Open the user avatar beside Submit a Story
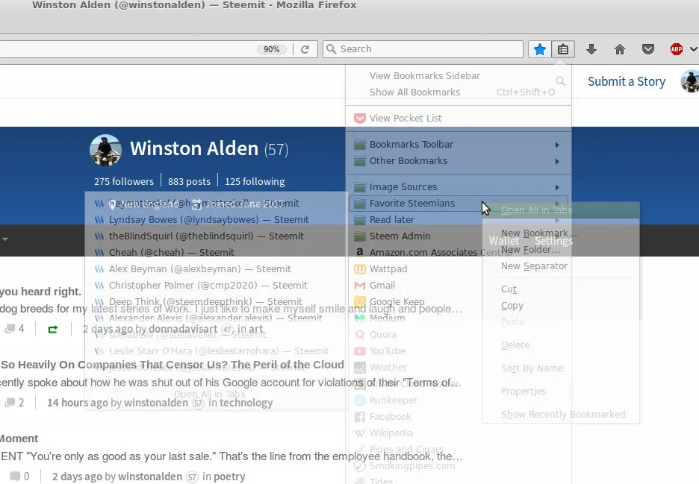This screenshot has height=484, width=699. (x=690, y=81)
